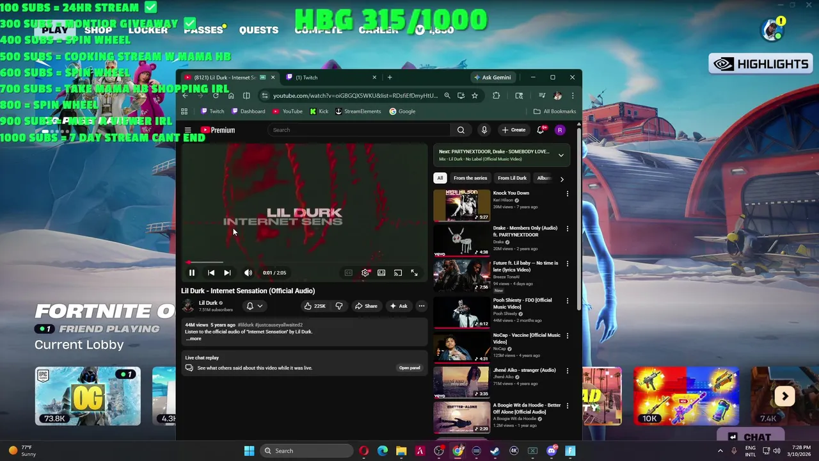
Task: Open Knock You Down video thumbnail
Action: [x=461, y=206]
